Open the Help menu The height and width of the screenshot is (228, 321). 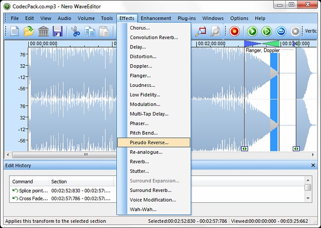(260, 18)
